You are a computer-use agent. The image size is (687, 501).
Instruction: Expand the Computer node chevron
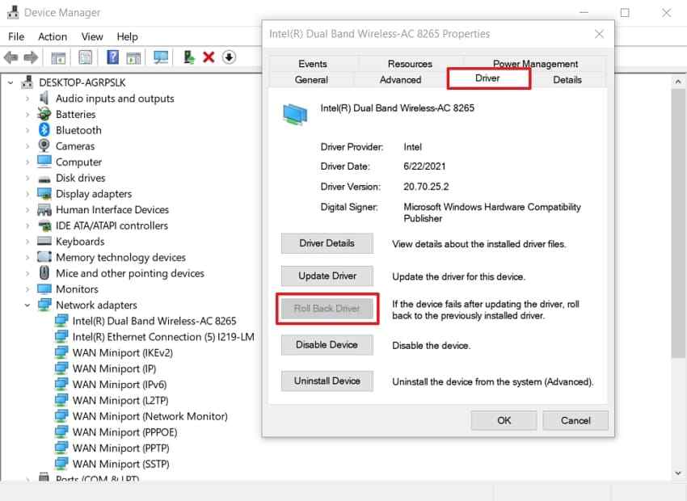pyautogui.click(x=27, y=162)
